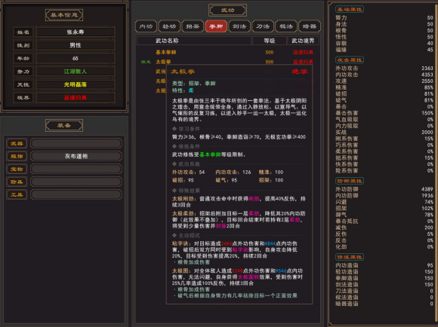Viewport: 438px width, 327px height.
Task: Click the 暴击伤害 stat row
Action: click(x=384, y=113)
